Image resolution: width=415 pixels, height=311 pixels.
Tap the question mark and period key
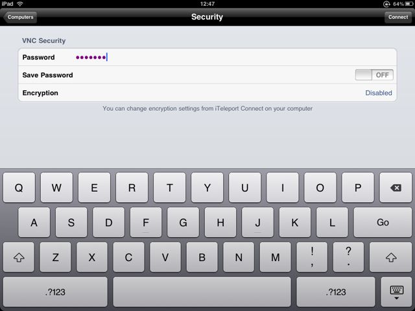click(x=348, y=257)
